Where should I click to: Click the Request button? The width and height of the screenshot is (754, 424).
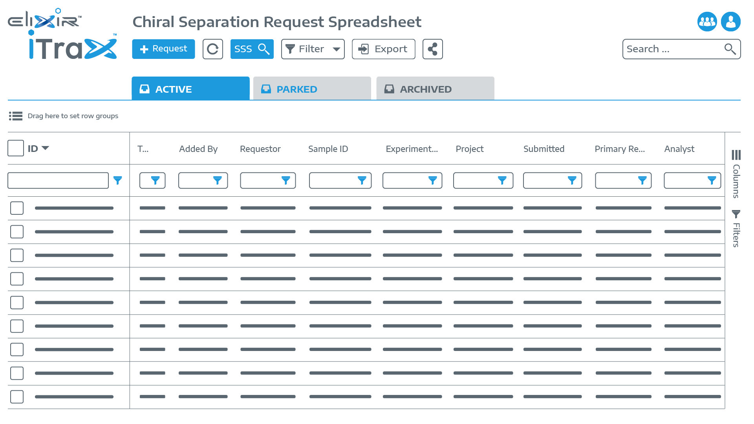163,49
